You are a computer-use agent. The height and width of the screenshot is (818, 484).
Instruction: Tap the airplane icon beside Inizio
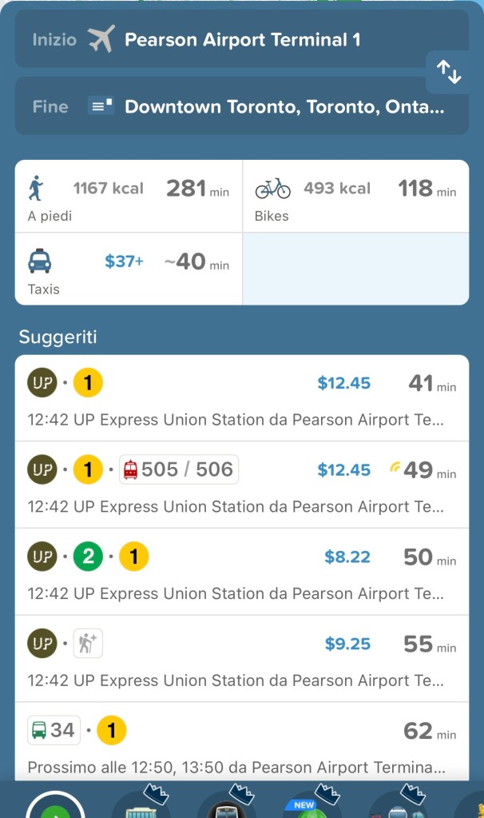101,39
